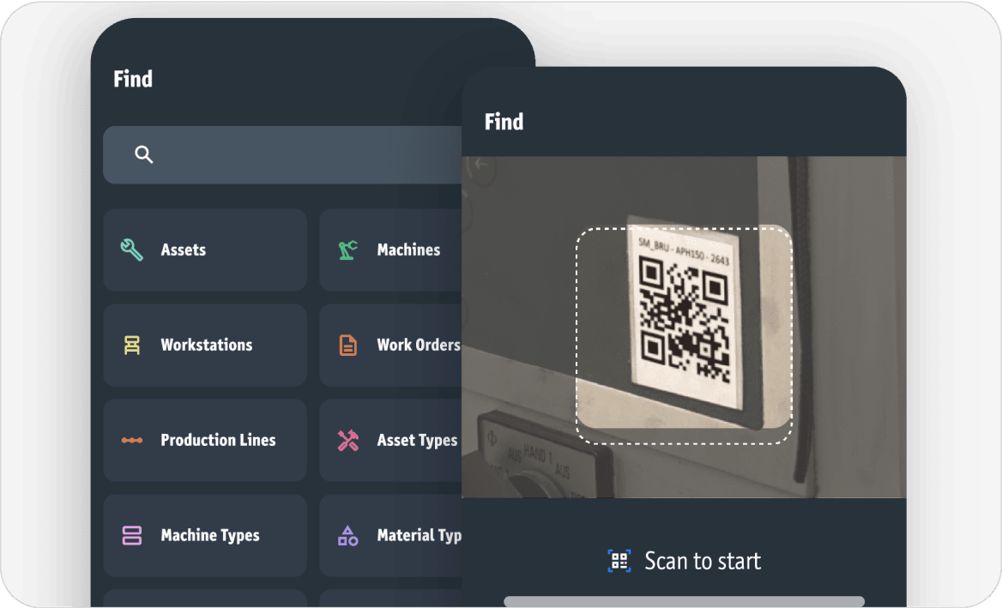1002x608 pixels.
Task: Select the Find header on the list panel
Action: 133,79
